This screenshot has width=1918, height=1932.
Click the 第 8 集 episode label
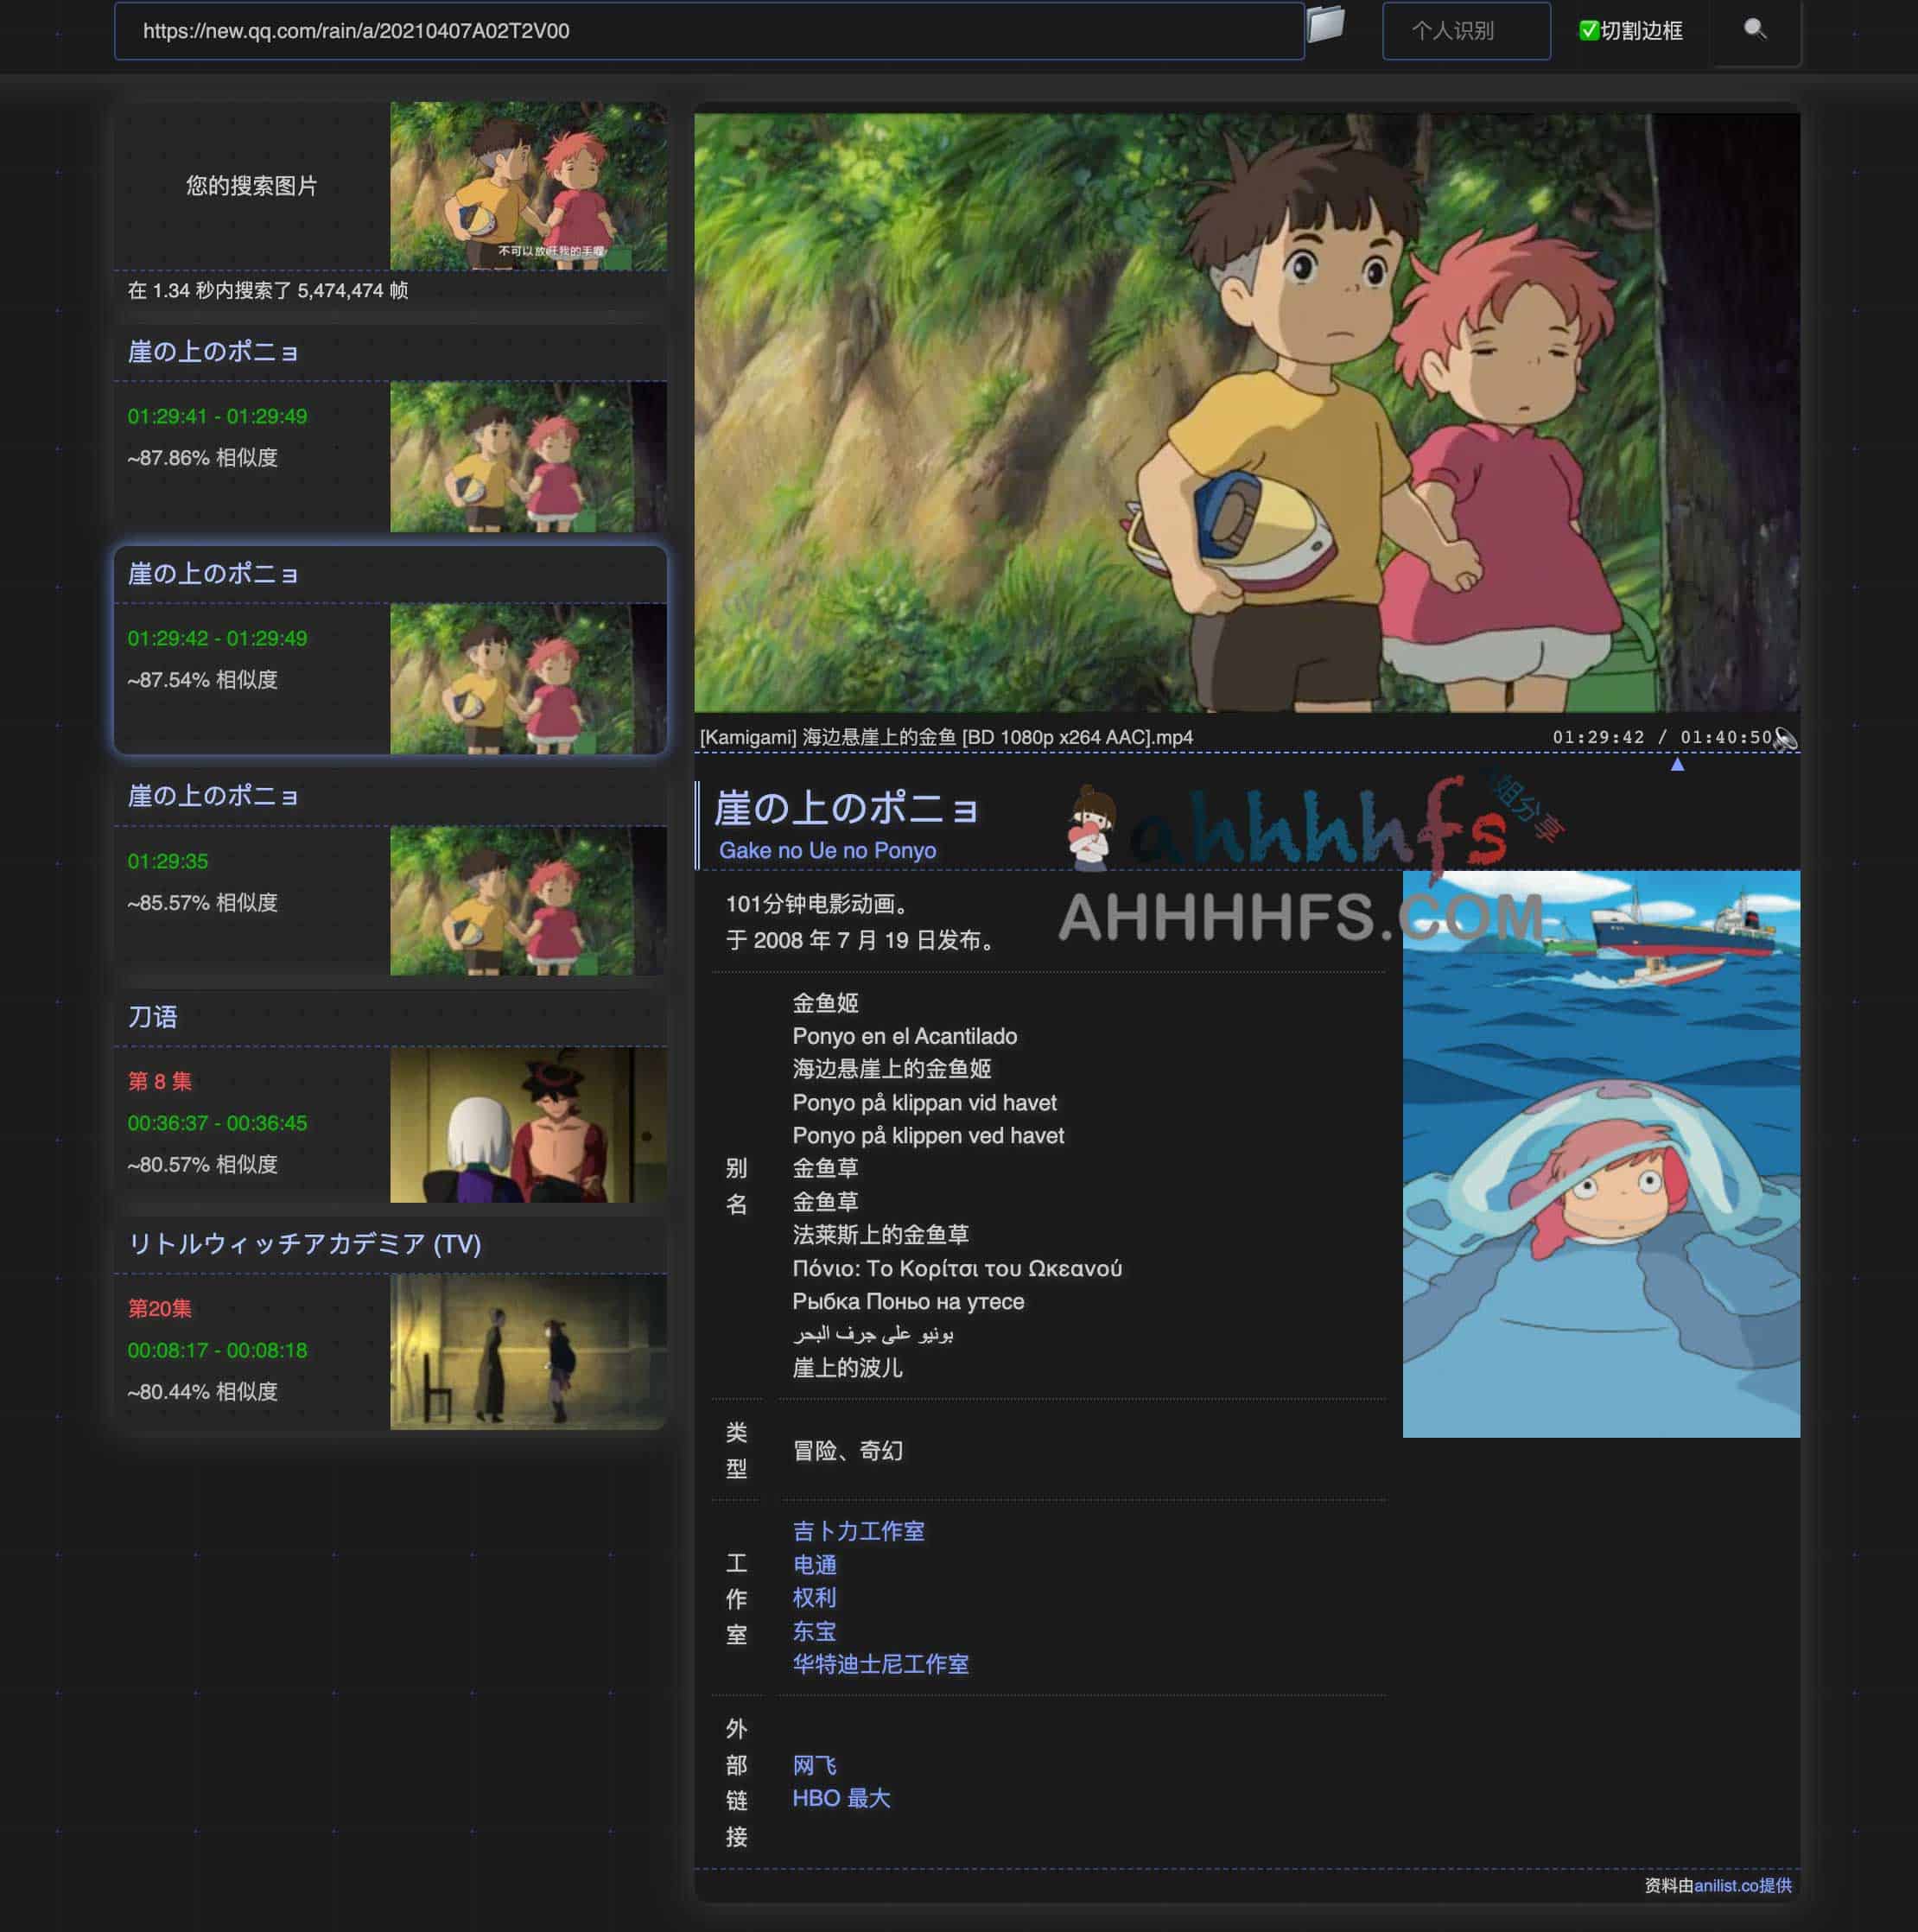[x=160, y=1082]
